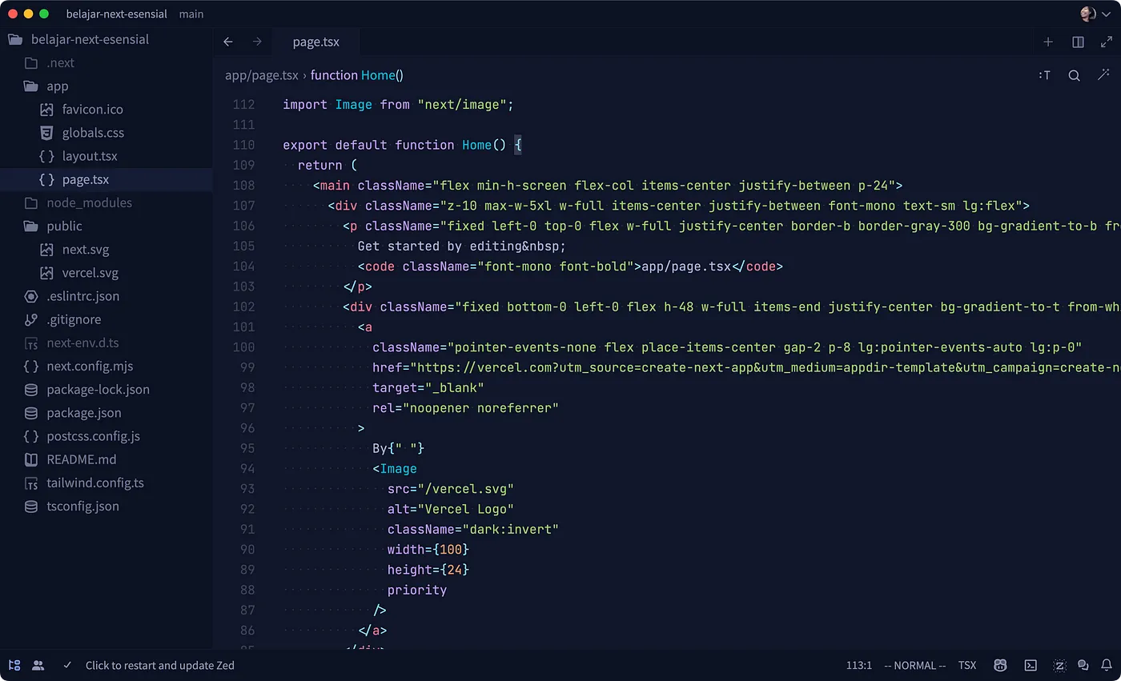This screenshot has height=681, width=1121.
Task: Click to restart and update Zed
Action: [x=159, y=665]
